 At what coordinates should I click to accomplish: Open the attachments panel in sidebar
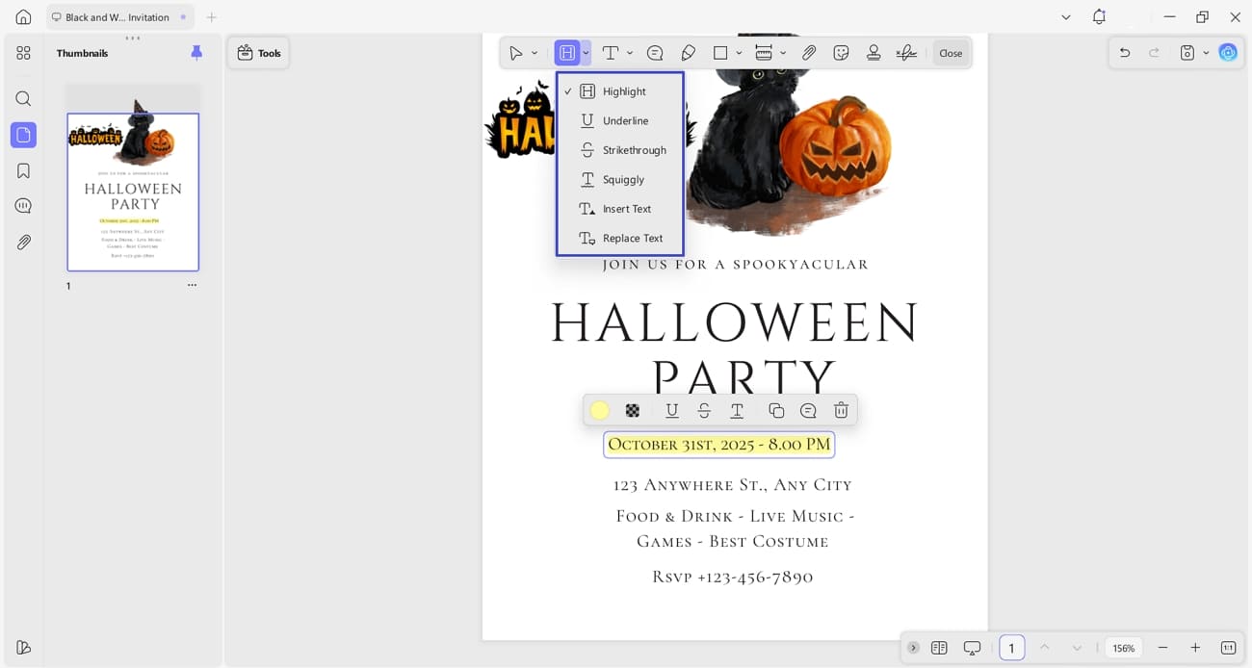(23, 243)
